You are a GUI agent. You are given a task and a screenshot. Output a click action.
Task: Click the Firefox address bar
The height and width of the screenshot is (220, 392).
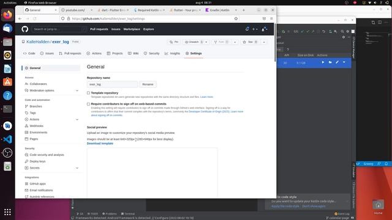tap(150, 19)
